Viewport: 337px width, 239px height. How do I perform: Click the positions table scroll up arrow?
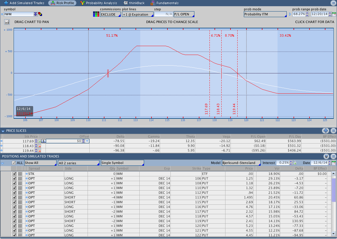[x=333, y=173]
